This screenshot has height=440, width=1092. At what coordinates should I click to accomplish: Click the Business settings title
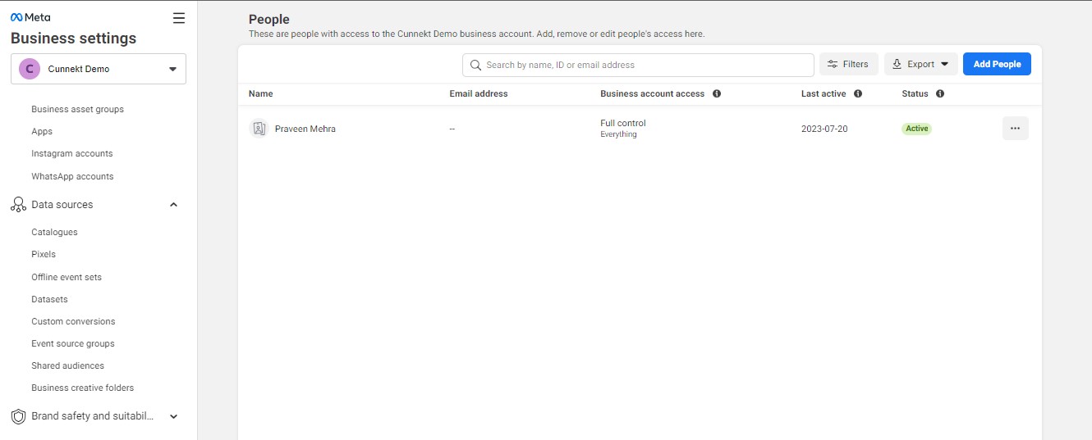pos(74,39)
